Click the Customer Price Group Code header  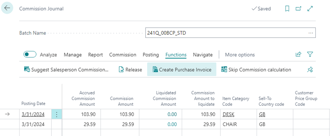coord(306,98)
